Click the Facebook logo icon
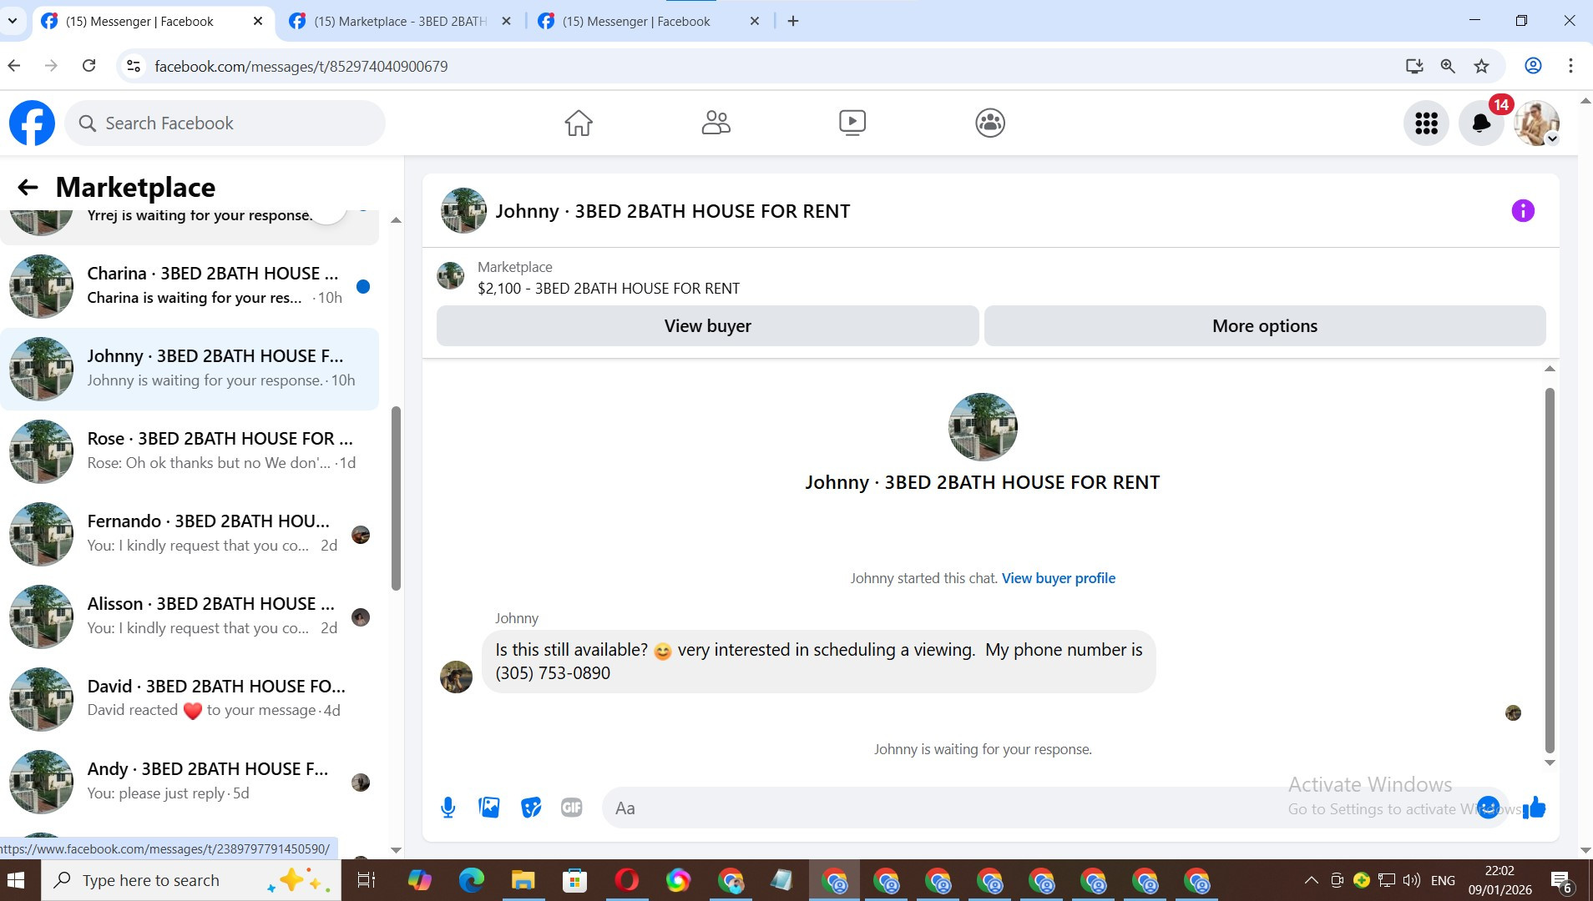Screen dimensions: 1593x901 click(x=32, y=123)
